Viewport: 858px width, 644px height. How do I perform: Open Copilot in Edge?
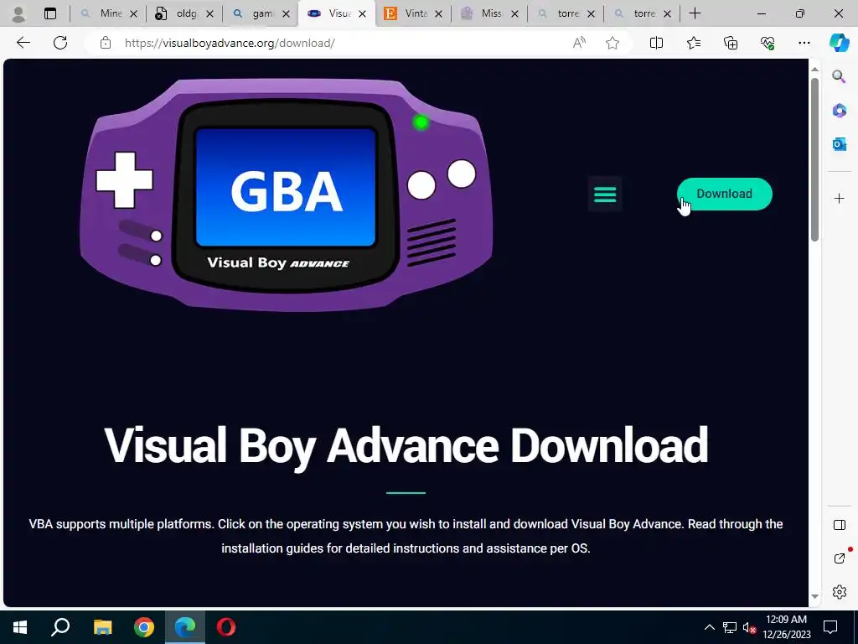[839, 43]
